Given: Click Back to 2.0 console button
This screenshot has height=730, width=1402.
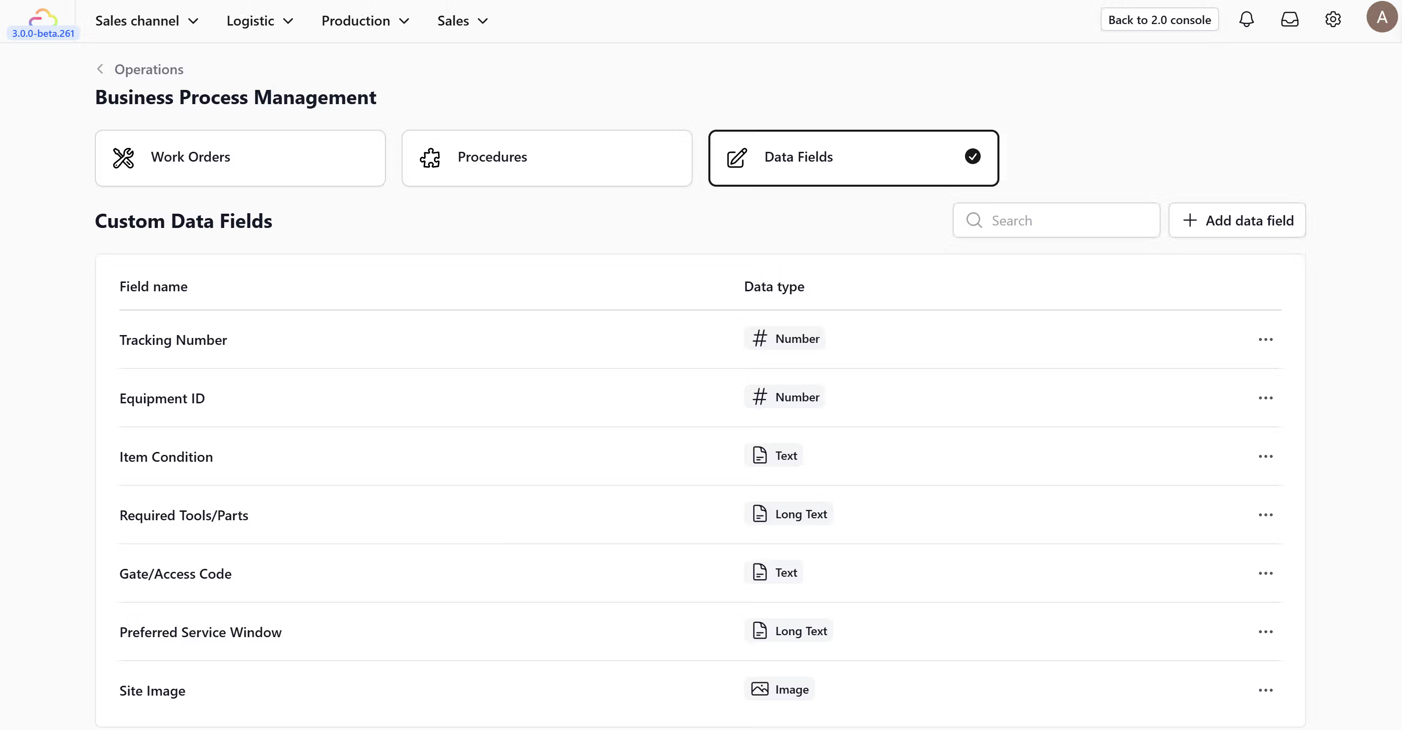Looking at the screenshot, I should [1159, 20].
